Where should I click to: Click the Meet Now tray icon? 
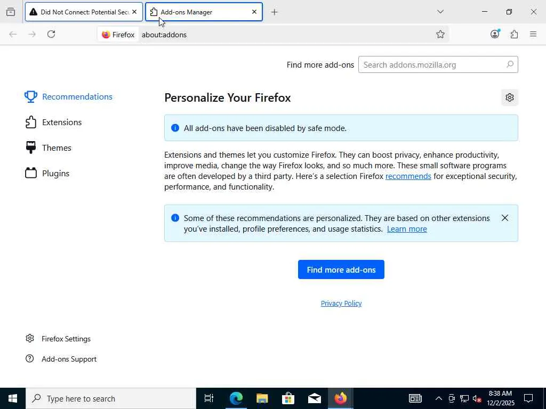click(452, 398)
